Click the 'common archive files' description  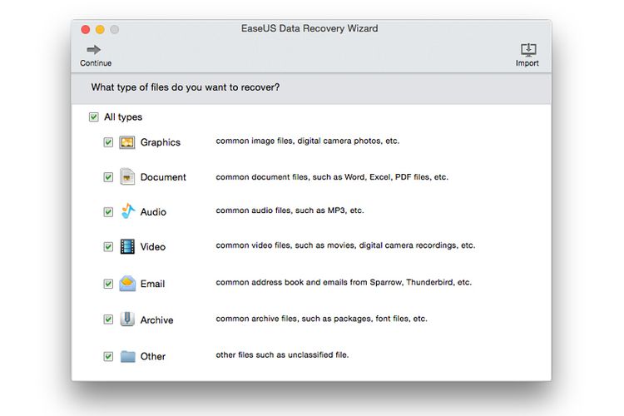coord(321,319)
